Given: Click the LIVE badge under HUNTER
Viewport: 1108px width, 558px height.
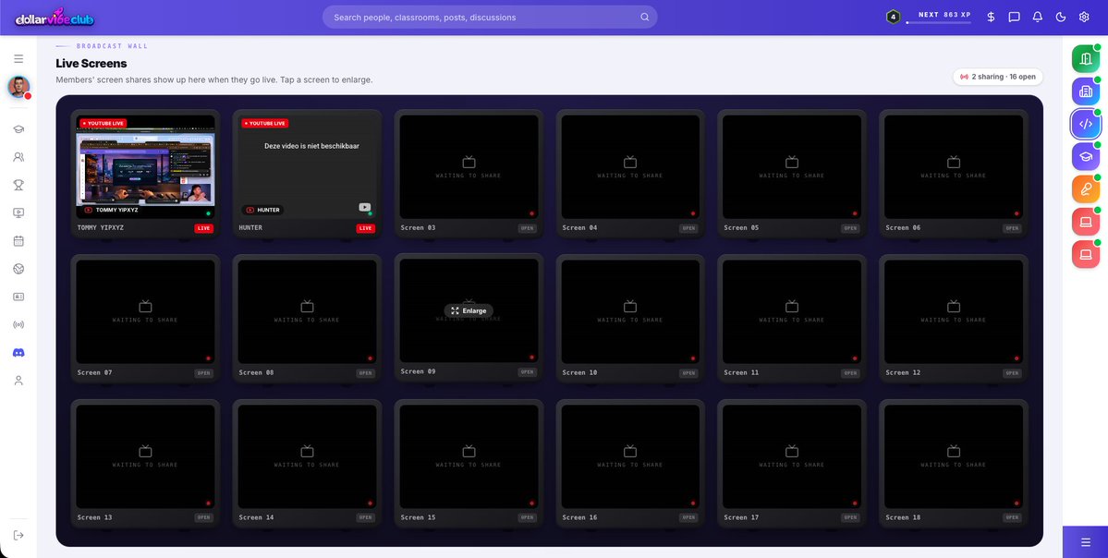Looking at the screenshot, I should [x=365, y=228].
